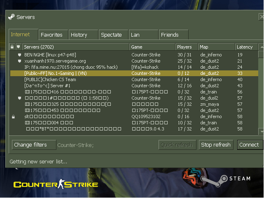264x198 pixels.
Task: Click scrollbar up arrow of server list
Action: 261,47
